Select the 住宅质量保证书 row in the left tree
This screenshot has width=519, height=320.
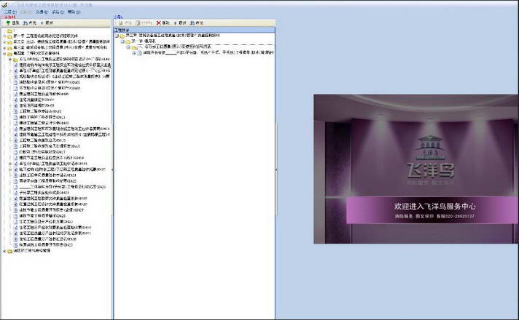(36, 100)
